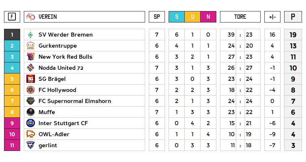Click the F column header box
This screenshot has height=162, width=306.
click(12, 17)
